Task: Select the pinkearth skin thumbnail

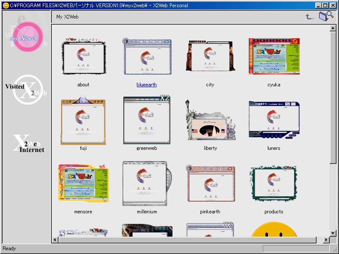Action: 210,183
